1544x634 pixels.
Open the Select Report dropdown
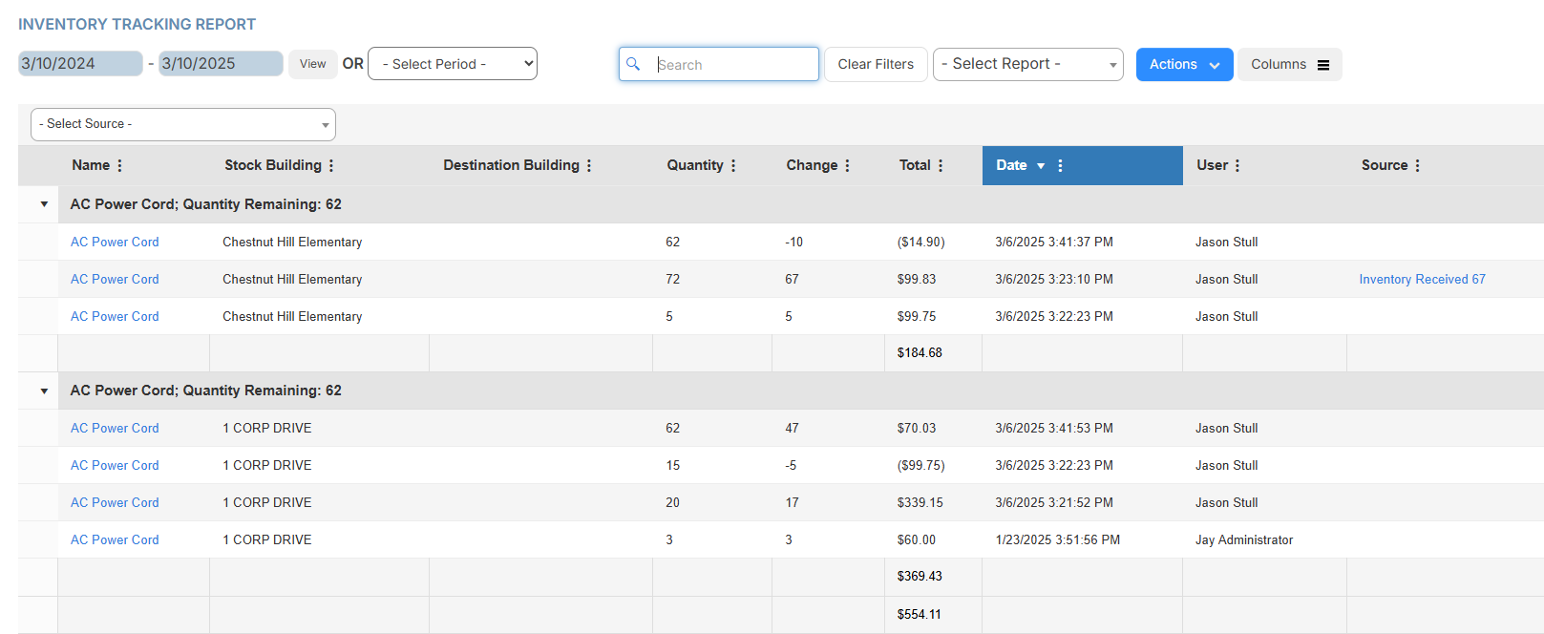(1028, 64)
